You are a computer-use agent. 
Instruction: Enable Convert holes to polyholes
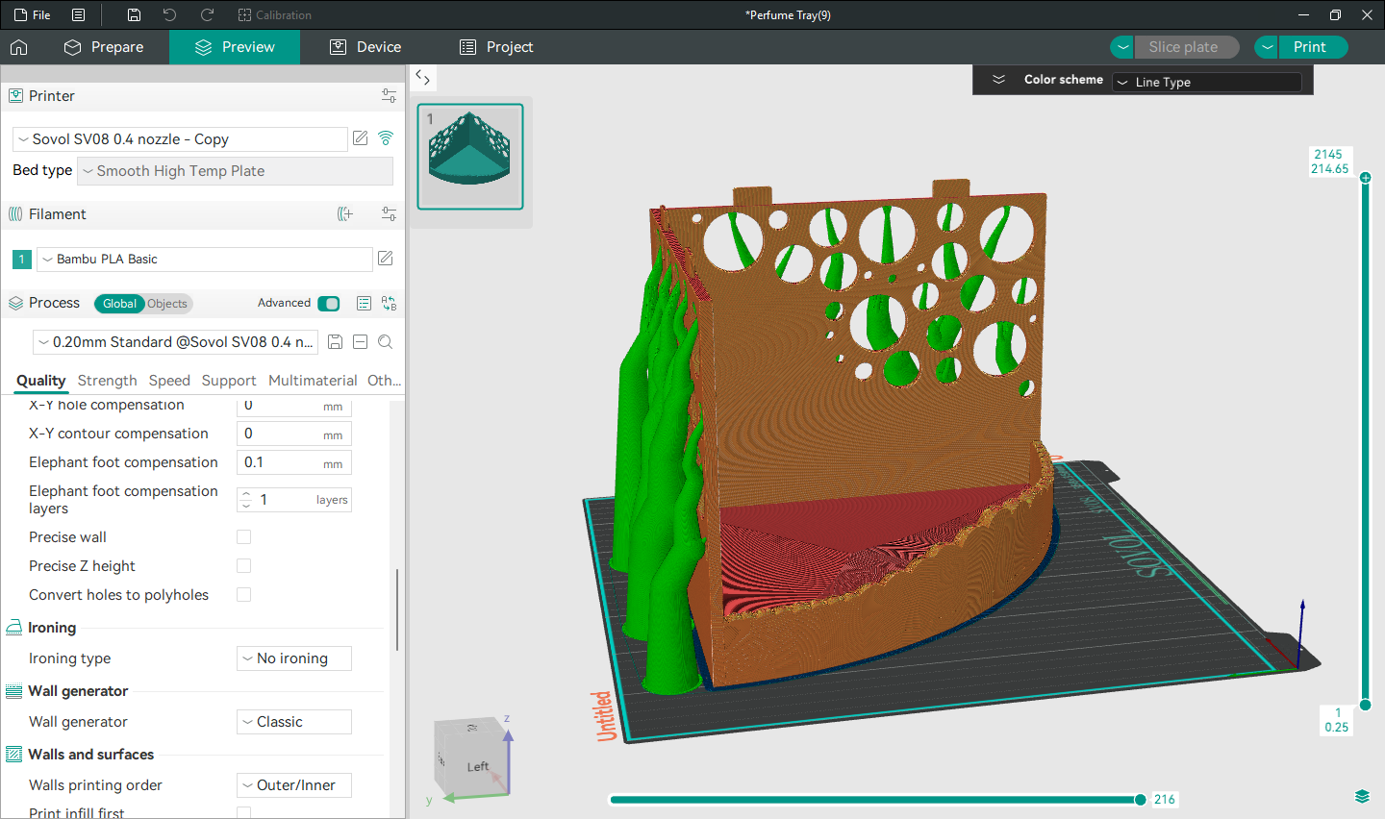click(244, 595)
